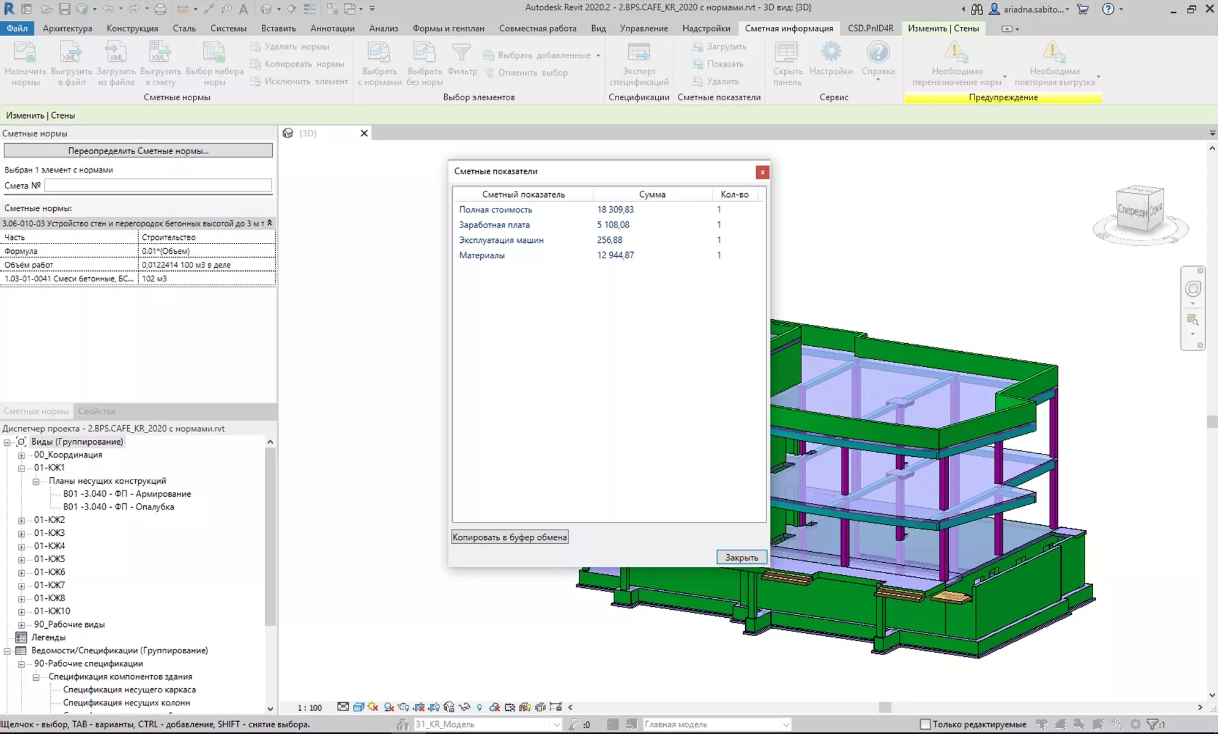Open the Свойства panel tab
This screenshot has width=1218, height=734.
(97, 411)
